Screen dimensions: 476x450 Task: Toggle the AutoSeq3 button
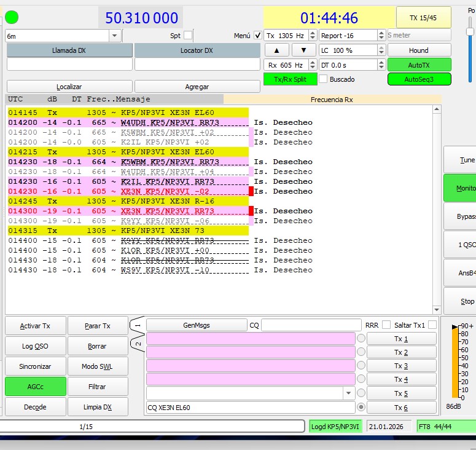tap(419, 79)
